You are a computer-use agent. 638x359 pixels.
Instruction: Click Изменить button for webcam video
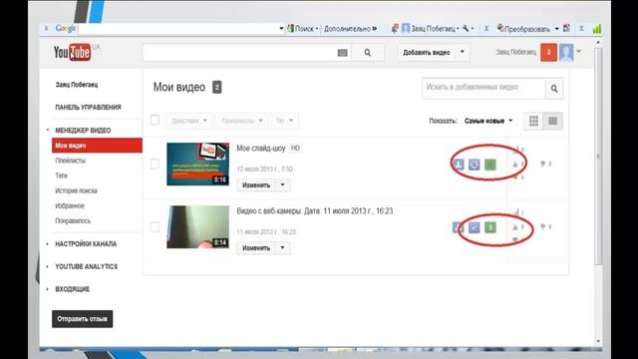tap(256, 248)
